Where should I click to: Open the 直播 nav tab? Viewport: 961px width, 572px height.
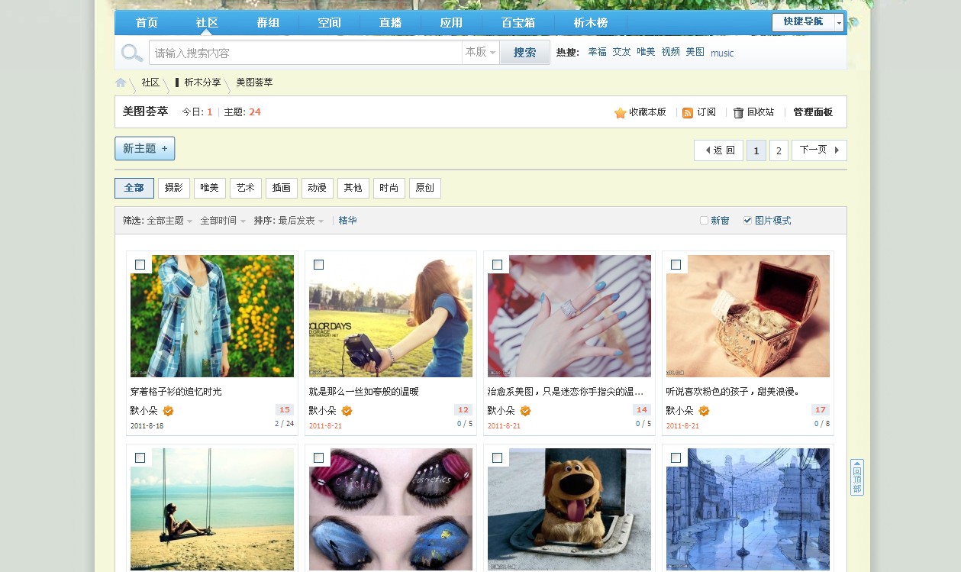coord(391,23)
